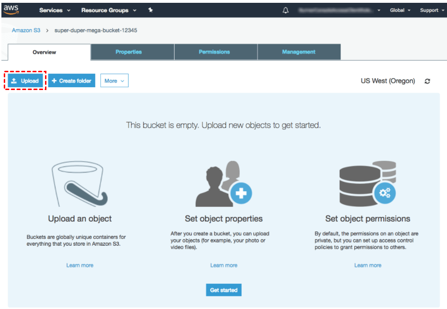Click the bucket upload illustration
This screenshot has height=309, width=447.
point(80,183)
